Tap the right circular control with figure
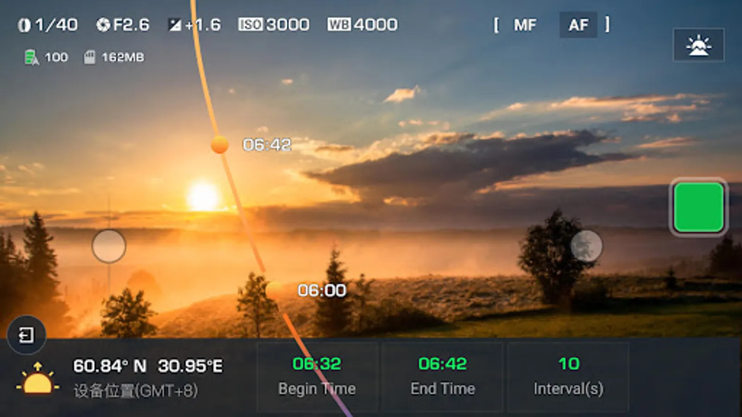742x417 pixels. (586, 246)
